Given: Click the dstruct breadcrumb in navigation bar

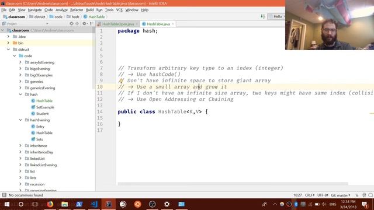Looking at the screenshot, I should (x=37, y=17).
